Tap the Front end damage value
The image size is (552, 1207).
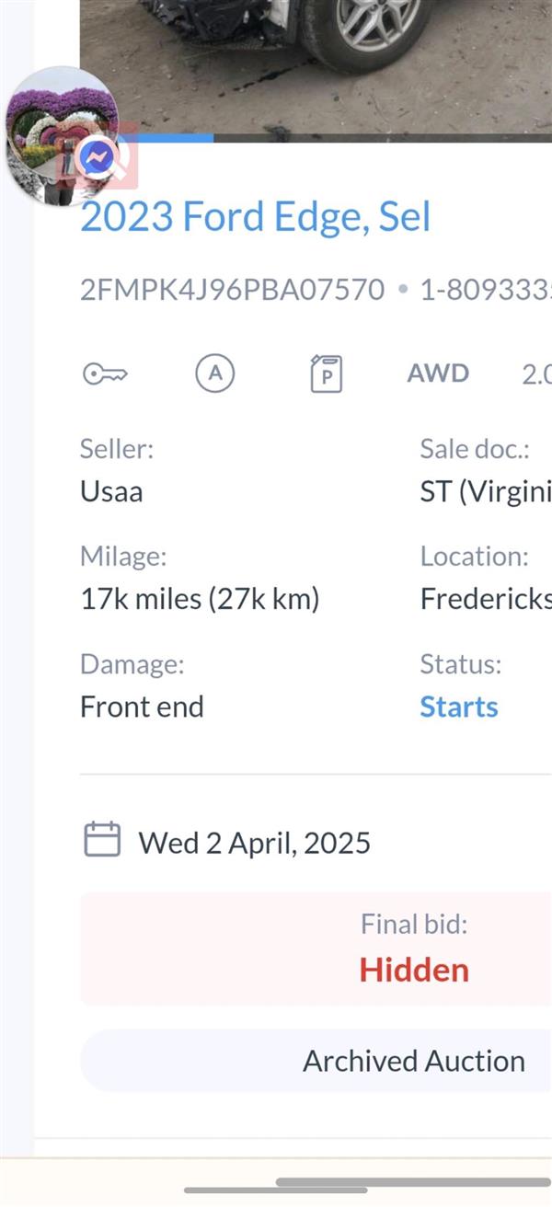pos(142,707)
